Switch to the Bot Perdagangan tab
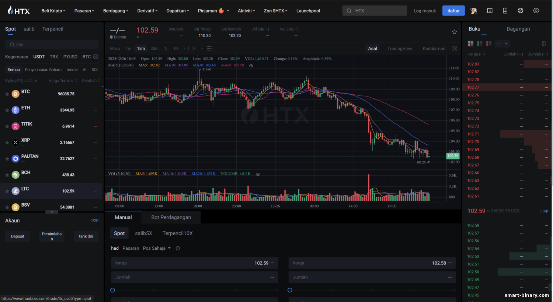Image resolution: width=553 pixels, height=302 pixels. [171, 217]
